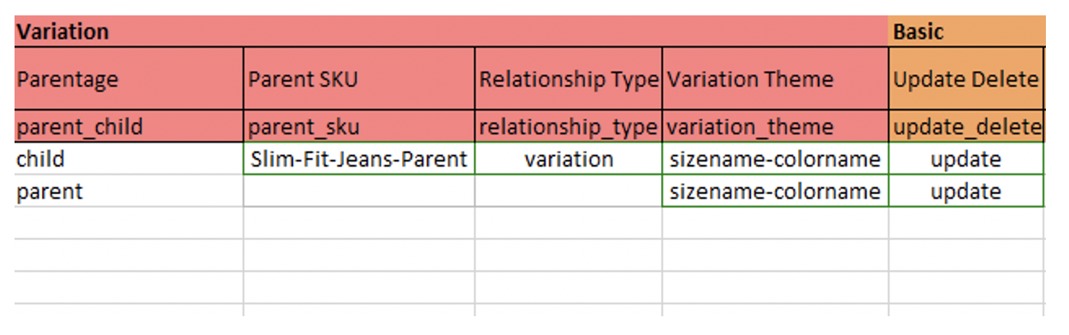Click the variation_theme field name cell
The height and width of the screenshot is (335, 1069).
click(x=776, y=126)
